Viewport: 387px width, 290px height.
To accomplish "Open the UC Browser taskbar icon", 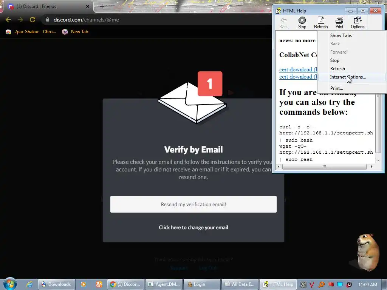I will pyautogui.click(x=99, y=284).
